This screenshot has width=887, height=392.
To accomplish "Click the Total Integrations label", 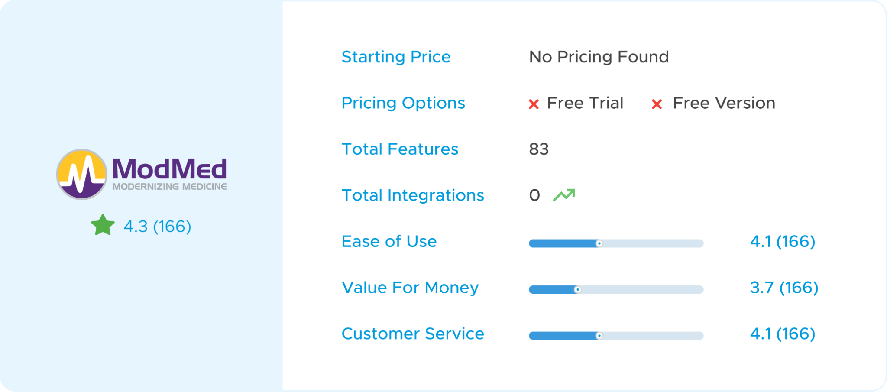I will click(x=413, y=195).
